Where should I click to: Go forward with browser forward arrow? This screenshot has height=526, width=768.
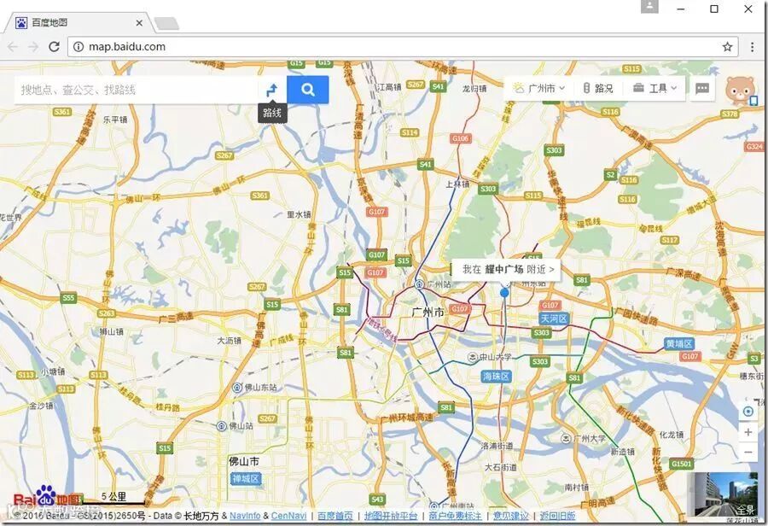(x=33, y=47)
